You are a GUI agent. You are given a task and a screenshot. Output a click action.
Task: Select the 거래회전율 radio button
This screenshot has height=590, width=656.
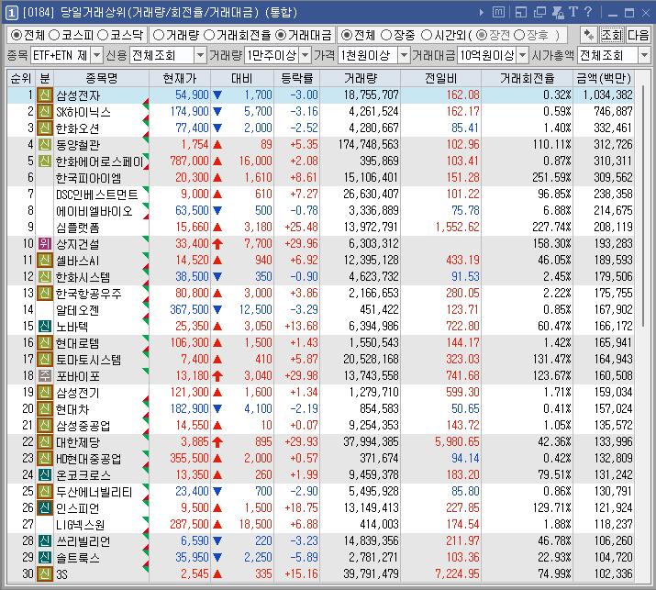tap(209, 35)
